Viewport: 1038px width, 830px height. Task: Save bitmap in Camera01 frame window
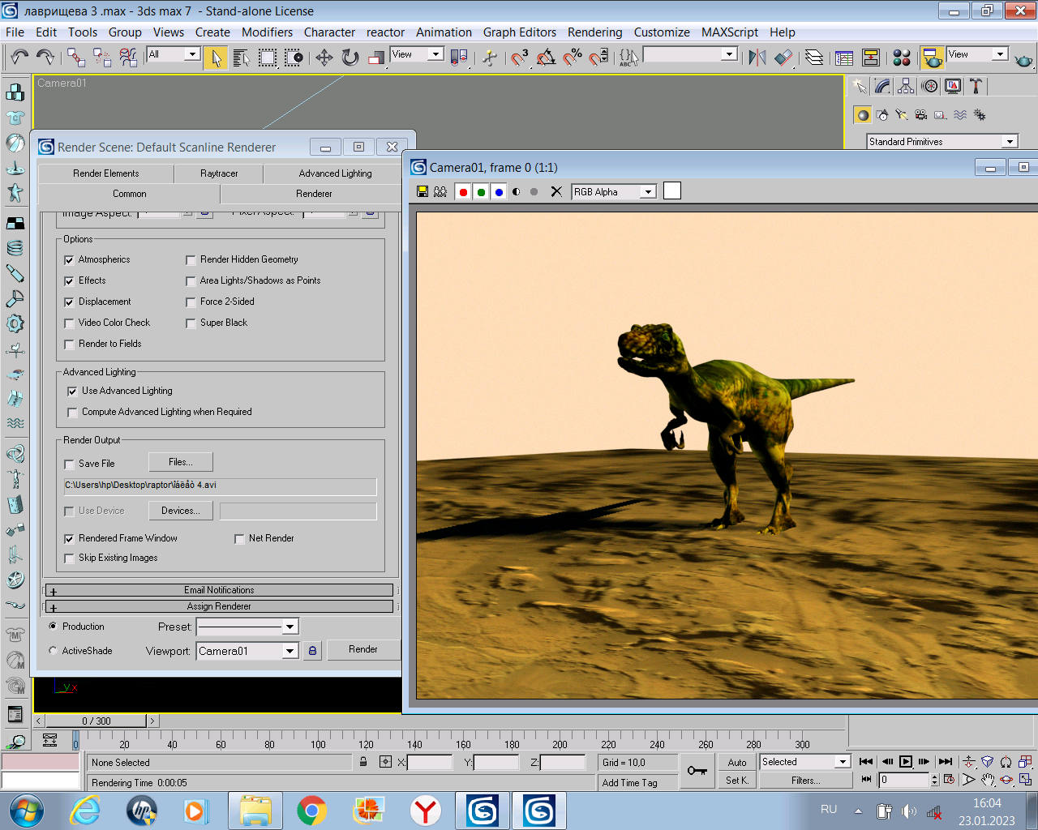(422, 192)
